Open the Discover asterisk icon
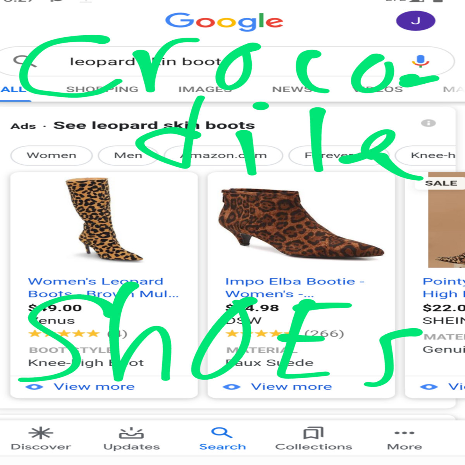This screenshot has width=465, height=465. [x=41, y=433]
